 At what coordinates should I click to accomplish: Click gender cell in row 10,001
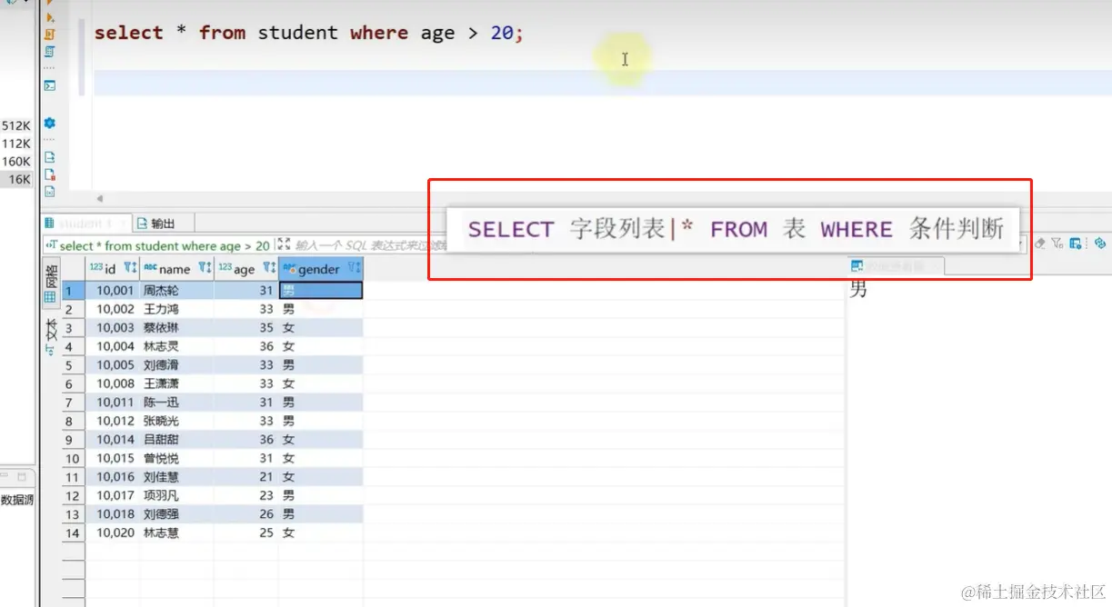click(x=321, y=291)
